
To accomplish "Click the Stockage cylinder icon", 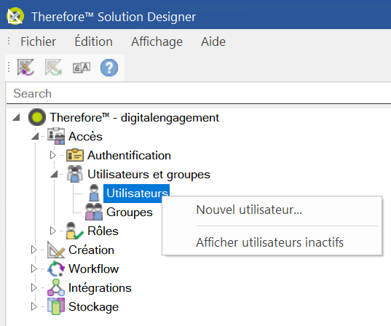I will tap(56, 306).
